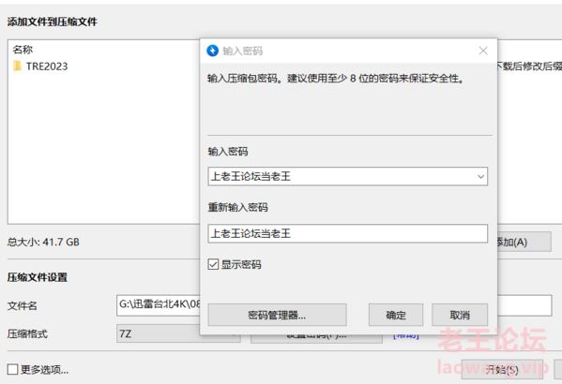Image resolution: width=562 pixels, height=384 pixels.
Task: Open the 密码管理器 password manager
Action: pos(277,315)
